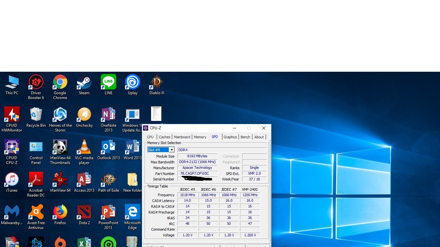Open the Unchecky desktop icon
This screenshot has height=247, width=440.
pos(84,117)
